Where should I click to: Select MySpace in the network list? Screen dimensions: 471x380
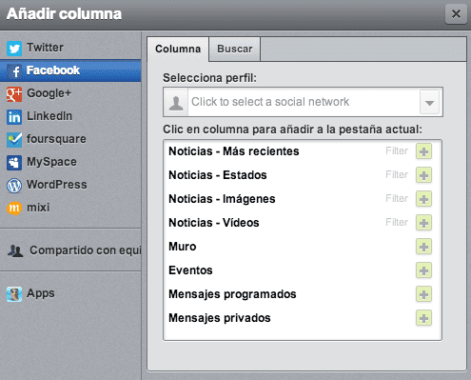(x=70, y=162)
